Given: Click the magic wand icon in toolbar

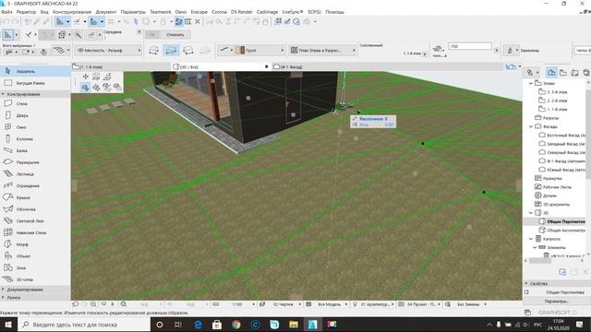Looking at the screenshot, I should [x=78, y=35].
